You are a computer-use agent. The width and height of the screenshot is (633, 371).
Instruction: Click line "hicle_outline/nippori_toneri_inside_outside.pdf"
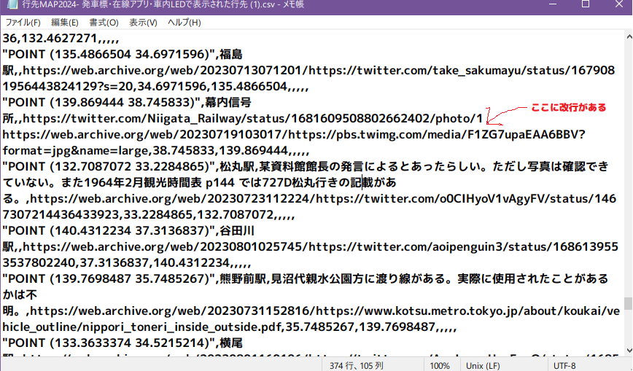230,327
